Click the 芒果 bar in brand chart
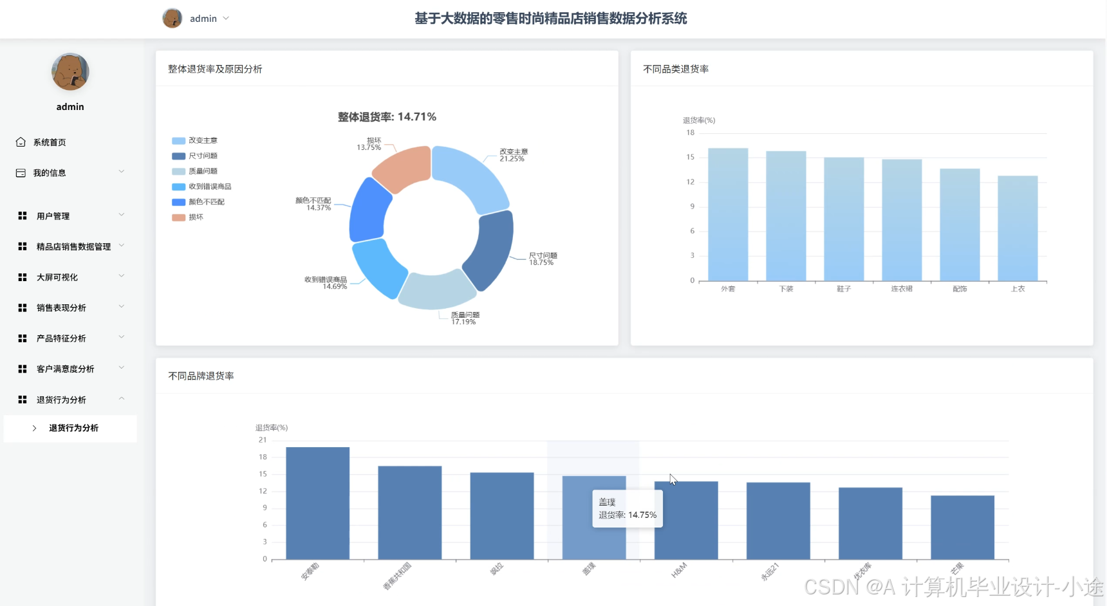 coord(962,528)
